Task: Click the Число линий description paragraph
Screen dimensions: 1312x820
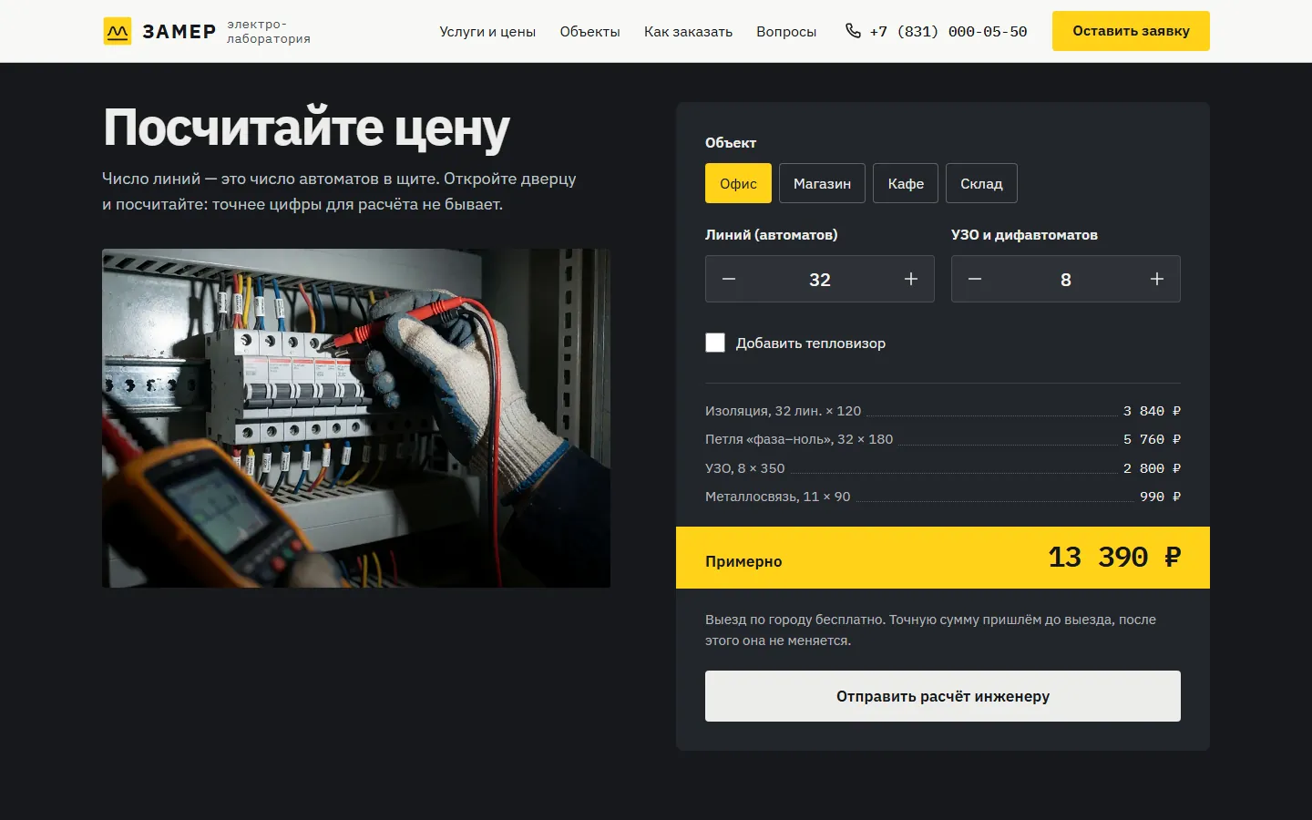Action: pos(339,191)
